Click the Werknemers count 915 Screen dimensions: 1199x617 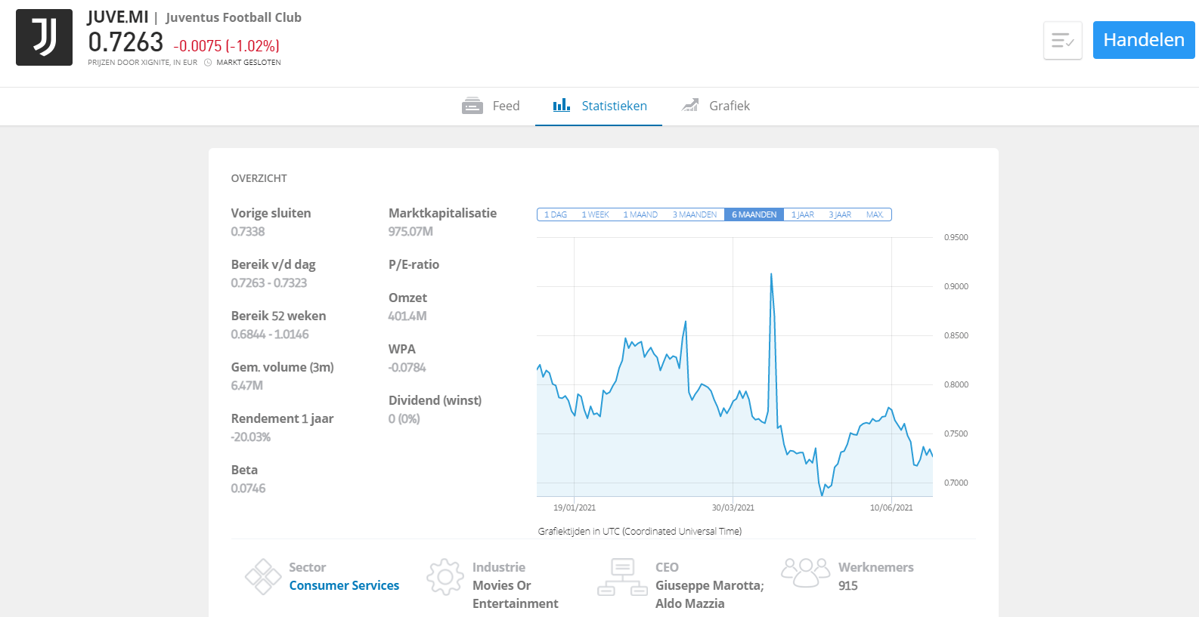(848, 585)
